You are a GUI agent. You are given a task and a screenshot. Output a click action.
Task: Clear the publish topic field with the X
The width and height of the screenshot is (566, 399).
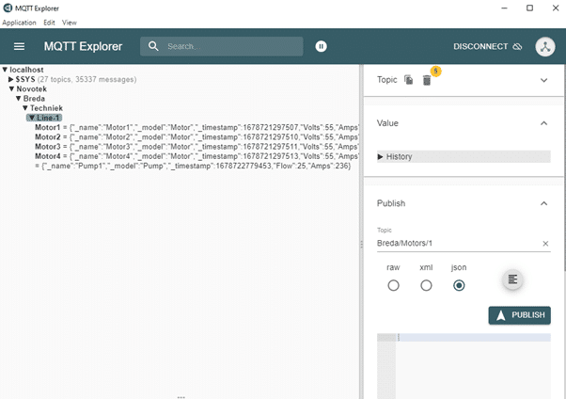(545, 244)
